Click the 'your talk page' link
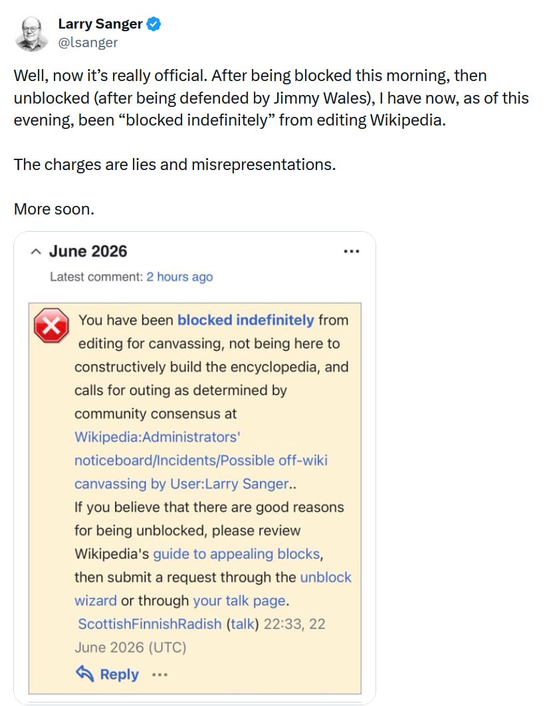551x706 pixels. pyautogui.click(x=239, y=600)
